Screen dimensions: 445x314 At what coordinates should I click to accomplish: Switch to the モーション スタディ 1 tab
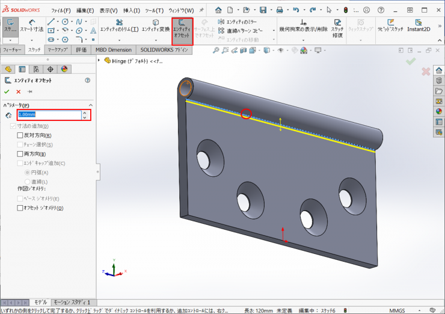coord(72,302)
